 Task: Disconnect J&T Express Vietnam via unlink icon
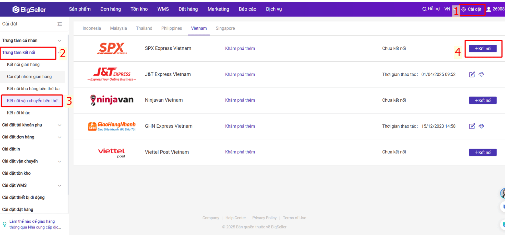[x=481, y=74]
